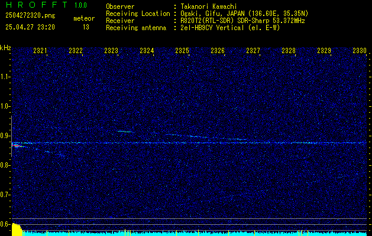Screen dimensions: 372x236
Task: Click the bright red meteor echo burst
Action: click(x=17, y=146)
